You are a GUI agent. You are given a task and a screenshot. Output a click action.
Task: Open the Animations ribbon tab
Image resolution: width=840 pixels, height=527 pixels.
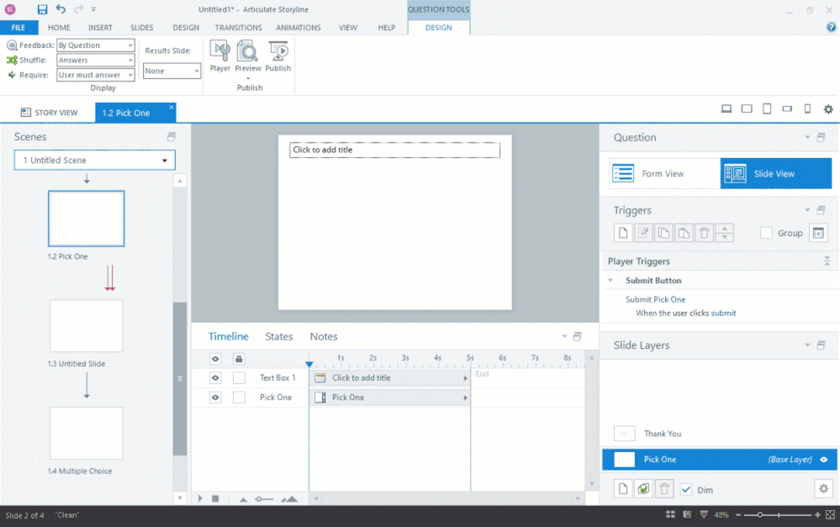click(298, 28)
